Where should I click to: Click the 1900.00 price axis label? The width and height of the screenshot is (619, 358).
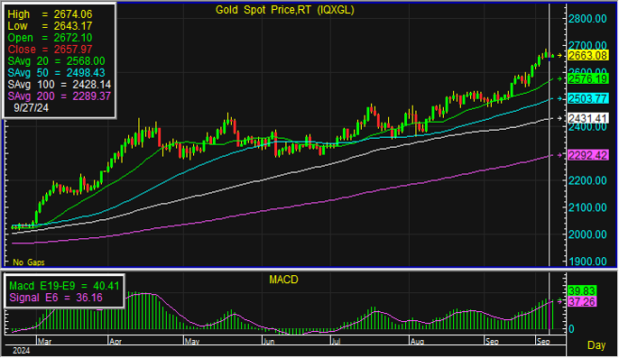coord(587,262)
